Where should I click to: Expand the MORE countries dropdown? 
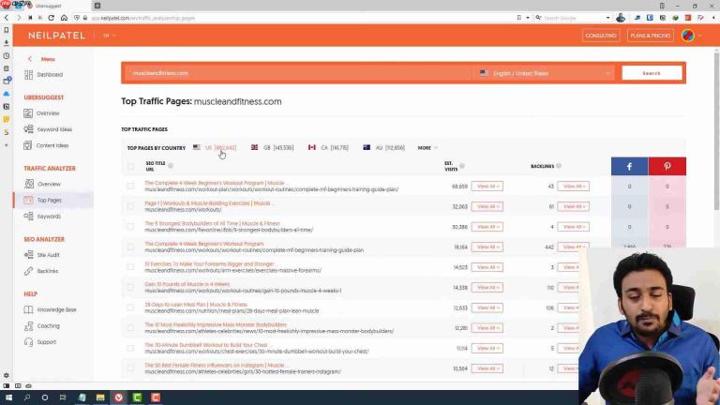click(427, 148)
